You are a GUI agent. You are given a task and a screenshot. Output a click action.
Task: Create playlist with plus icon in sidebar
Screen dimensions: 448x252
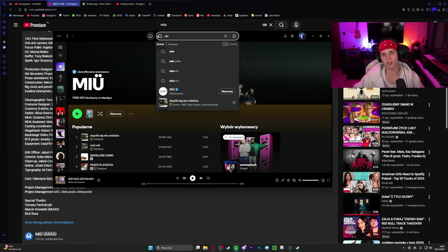(60, 55)
